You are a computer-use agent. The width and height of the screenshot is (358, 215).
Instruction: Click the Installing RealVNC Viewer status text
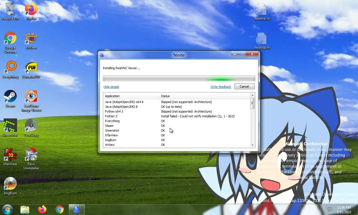[121, 68]
